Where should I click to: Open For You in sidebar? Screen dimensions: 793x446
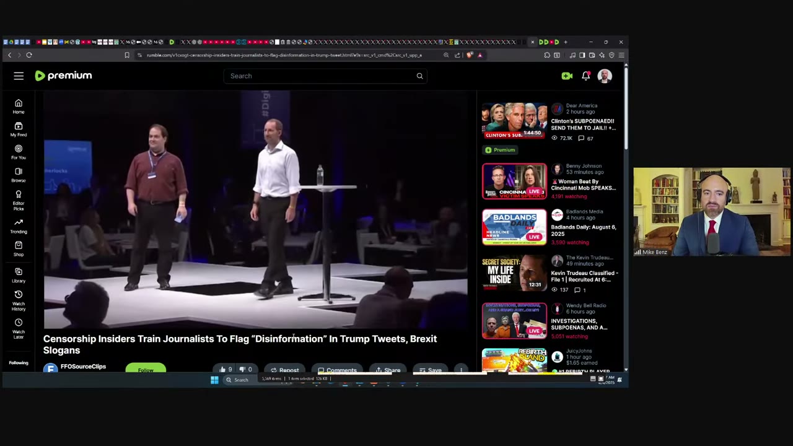(x=19, y=152)
